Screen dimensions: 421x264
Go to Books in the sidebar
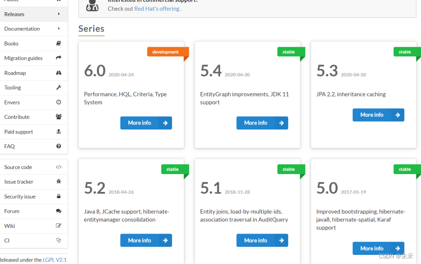(x=34, y=44)
